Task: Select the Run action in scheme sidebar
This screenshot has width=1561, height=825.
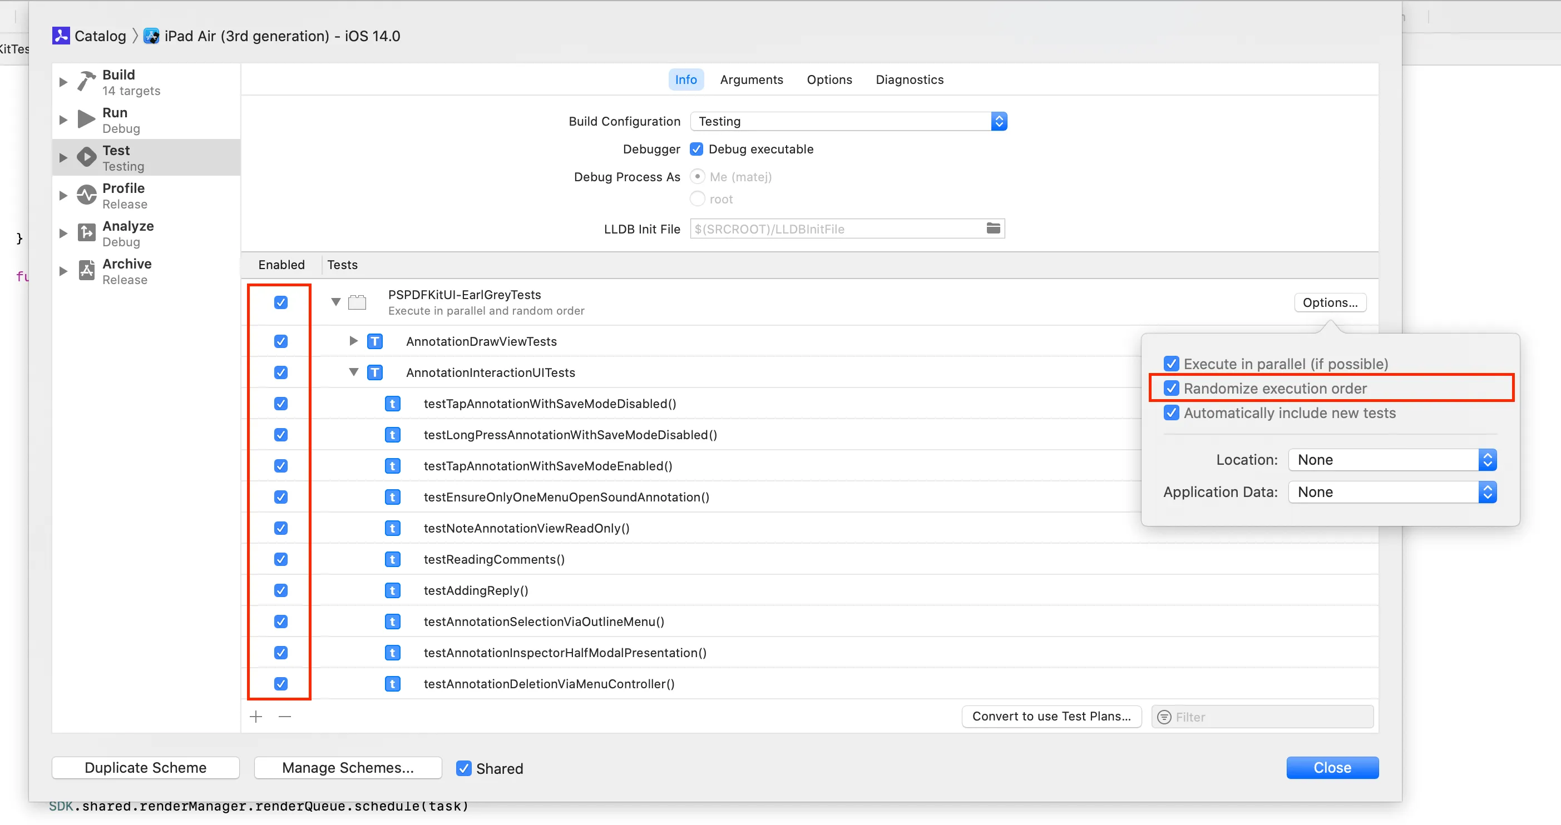Action: (86, 119)
